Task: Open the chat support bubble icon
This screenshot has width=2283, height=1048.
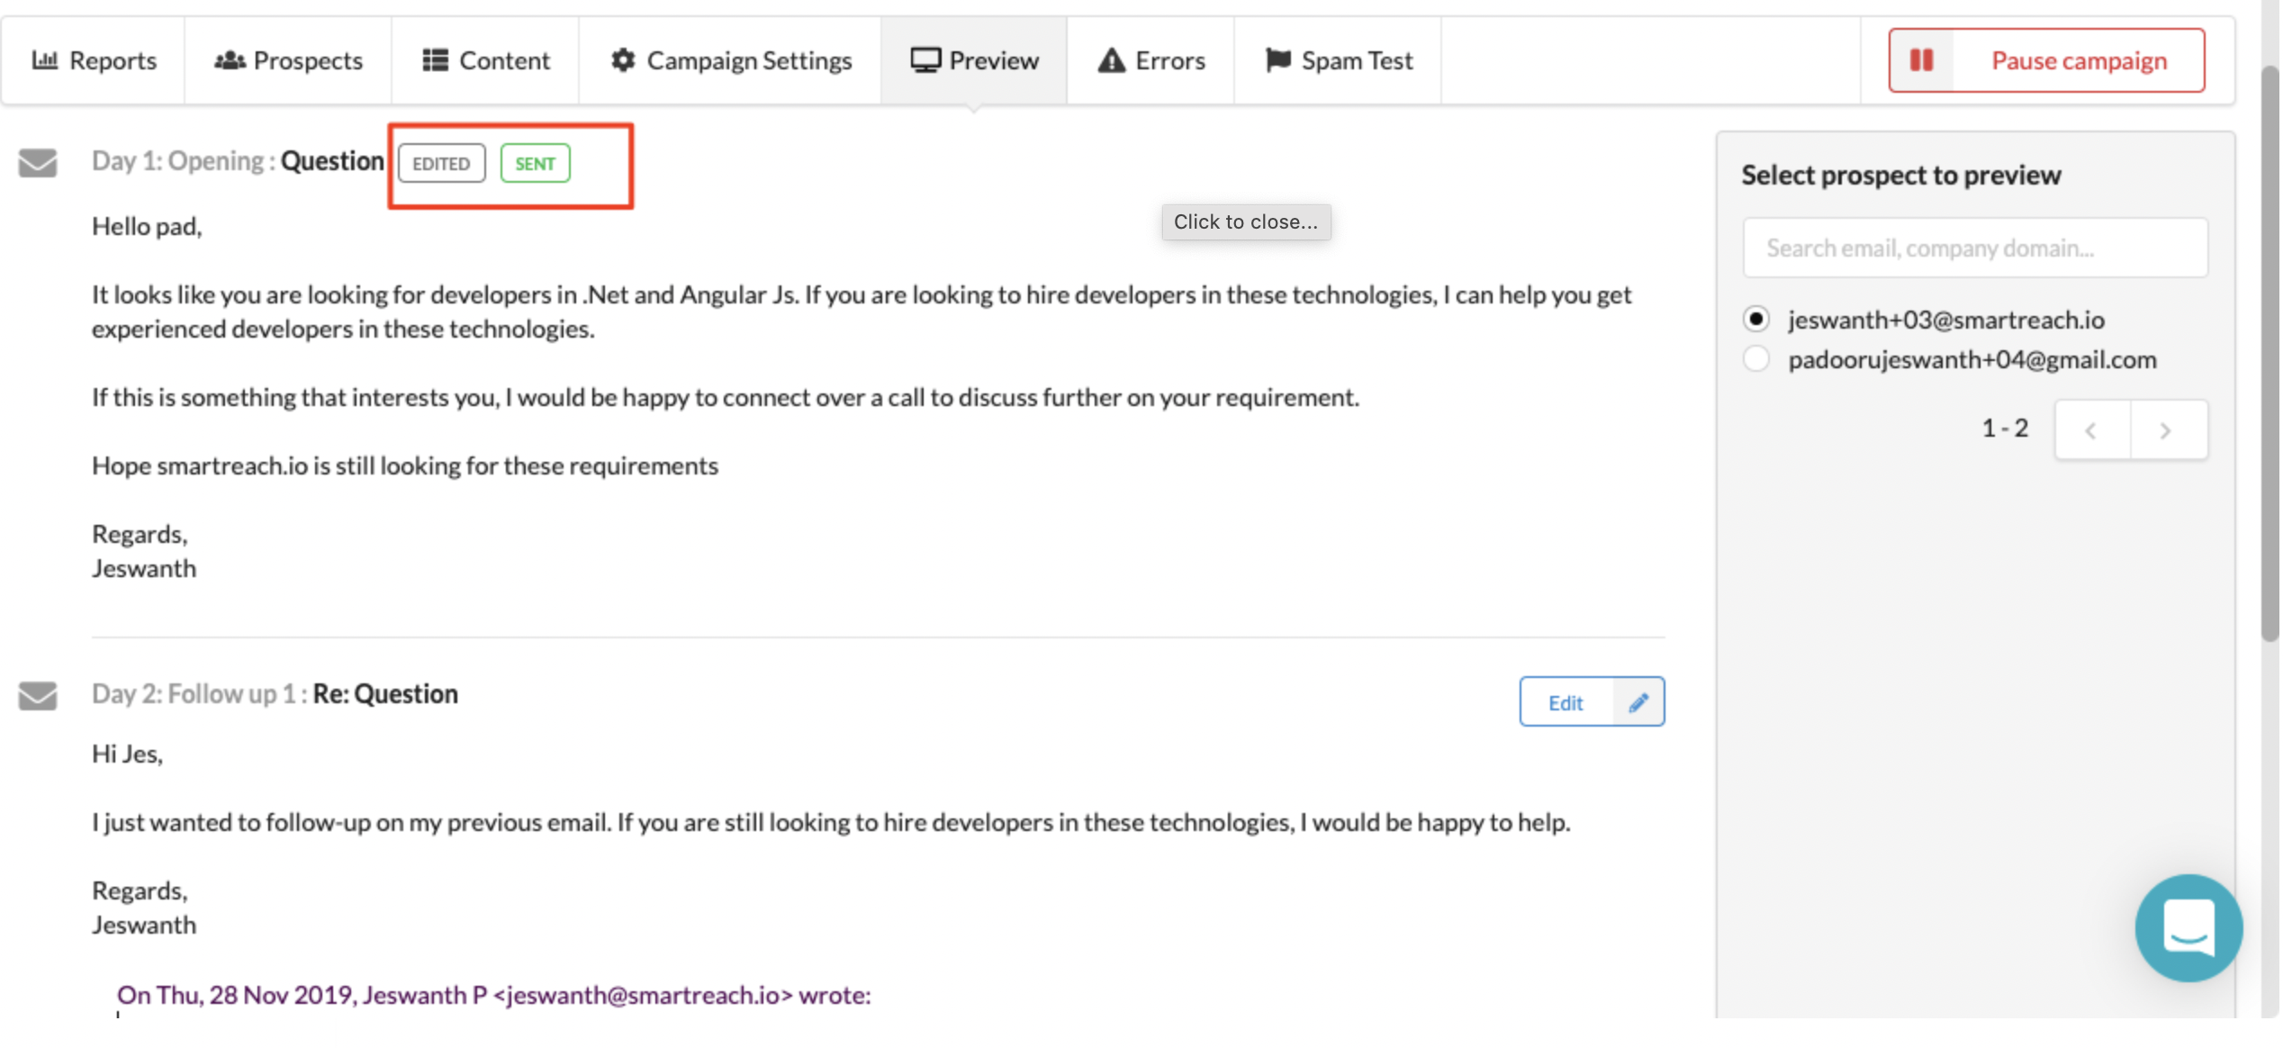Action: 2188,927
